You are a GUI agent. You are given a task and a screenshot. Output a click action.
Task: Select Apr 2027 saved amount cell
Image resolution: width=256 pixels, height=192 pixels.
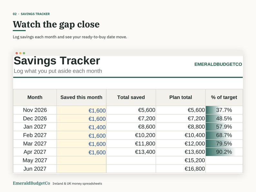(81, 152)
